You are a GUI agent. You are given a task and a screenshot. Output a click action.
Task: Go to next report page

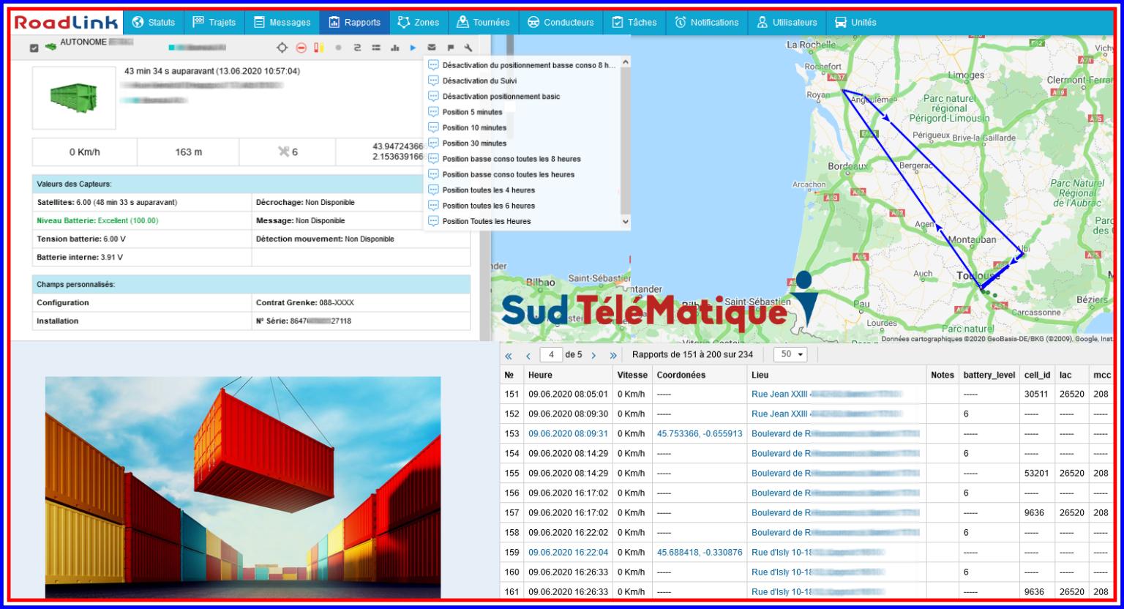click(x=593, y=355)
